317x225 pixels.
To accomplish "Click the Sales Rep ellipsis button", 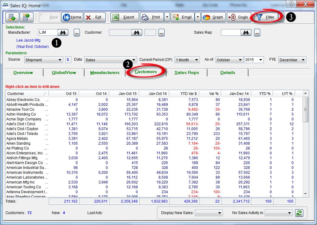I will (x=257, y=32).
